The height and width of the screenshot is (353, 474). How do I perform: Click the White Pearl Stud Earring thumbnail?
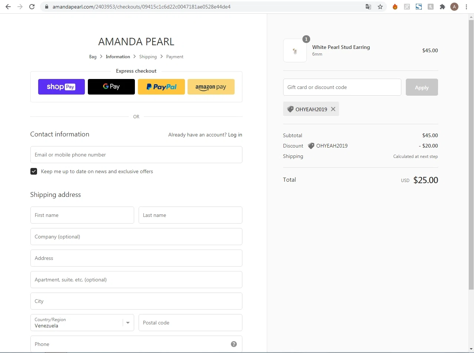coord(295,50)
